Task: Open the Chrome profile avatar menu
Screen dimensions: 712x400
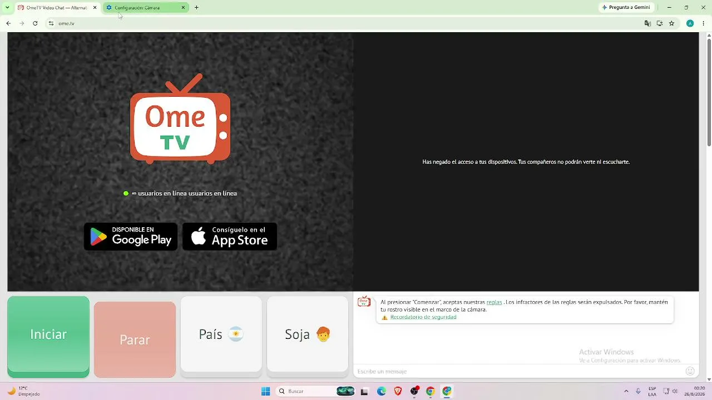Action: coord(690,23)
